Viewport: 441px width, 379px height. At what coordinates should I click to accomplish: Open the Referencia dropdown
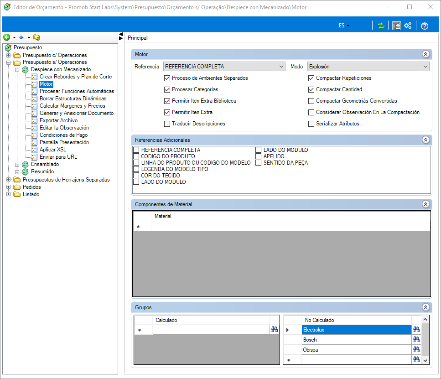[x=224, y=67]
